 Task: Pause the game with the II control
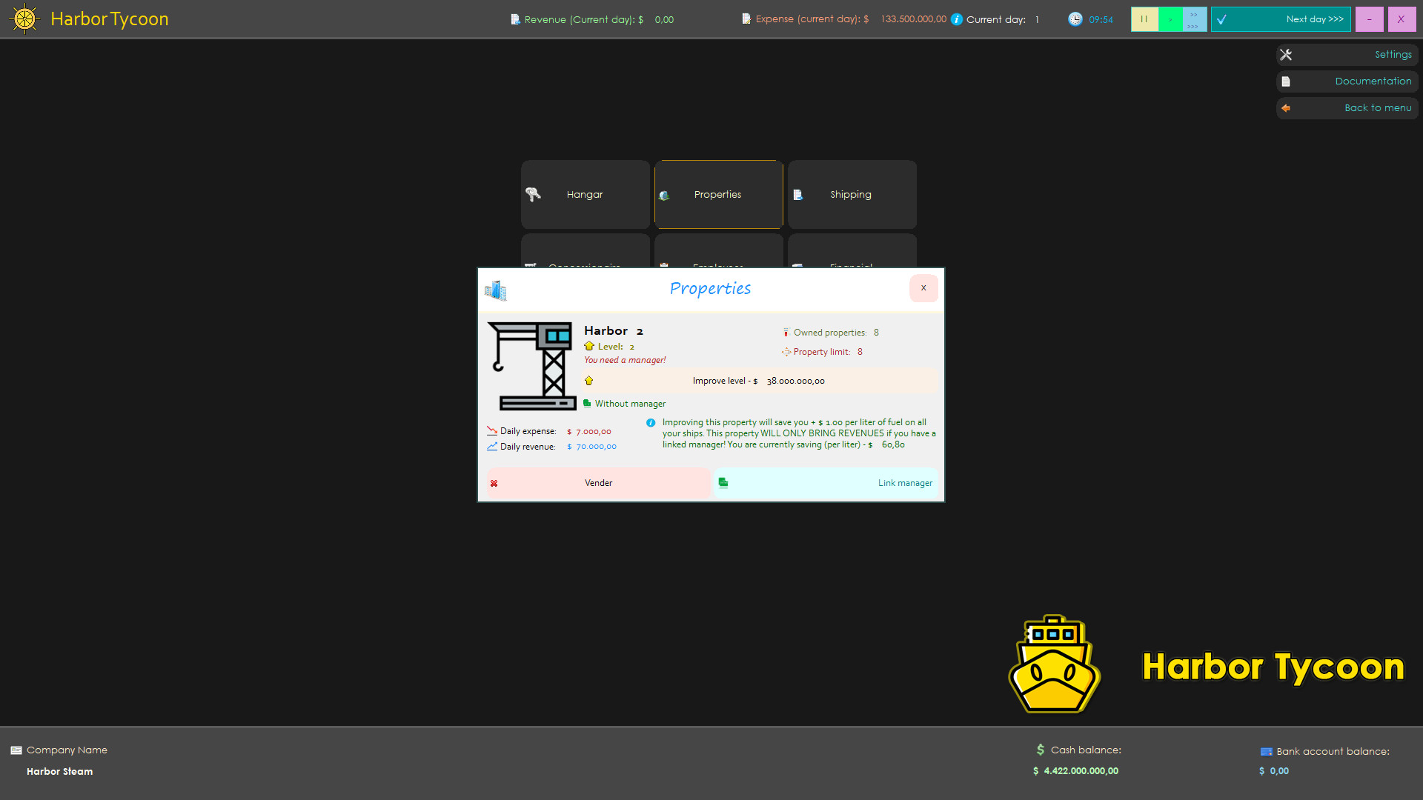[x=1144, y=19]
